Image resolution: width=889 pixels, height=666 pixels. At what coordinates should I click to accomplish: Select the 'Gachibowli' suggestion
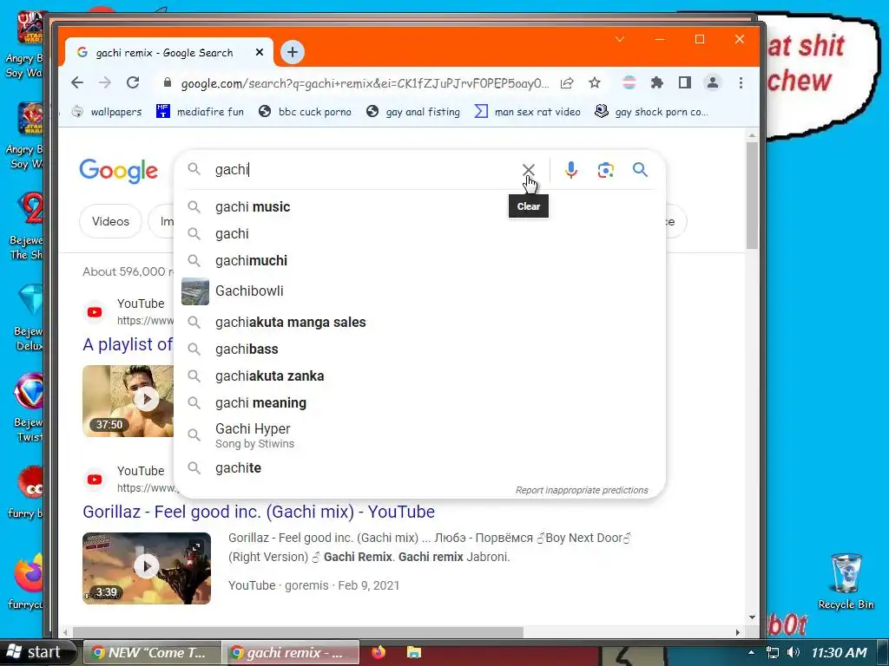click(x=419, y=291)
